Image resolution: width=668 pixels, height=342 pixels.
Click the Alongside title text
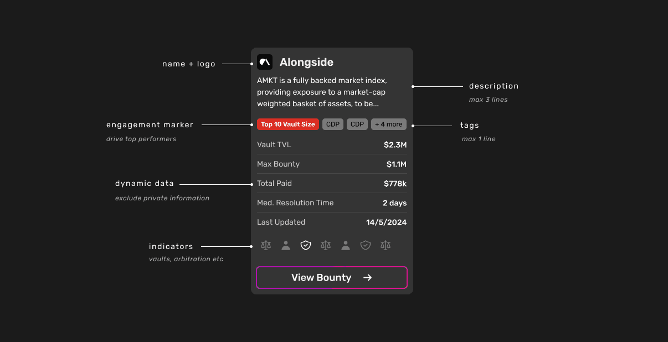[x=306, y=62]
